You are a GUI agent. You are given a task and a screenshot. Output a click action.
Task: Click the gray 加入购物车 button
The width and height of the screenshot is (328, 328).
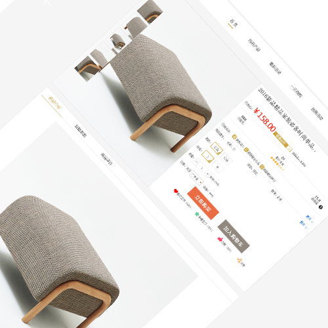pyautogui.click(x=234, y=236)
